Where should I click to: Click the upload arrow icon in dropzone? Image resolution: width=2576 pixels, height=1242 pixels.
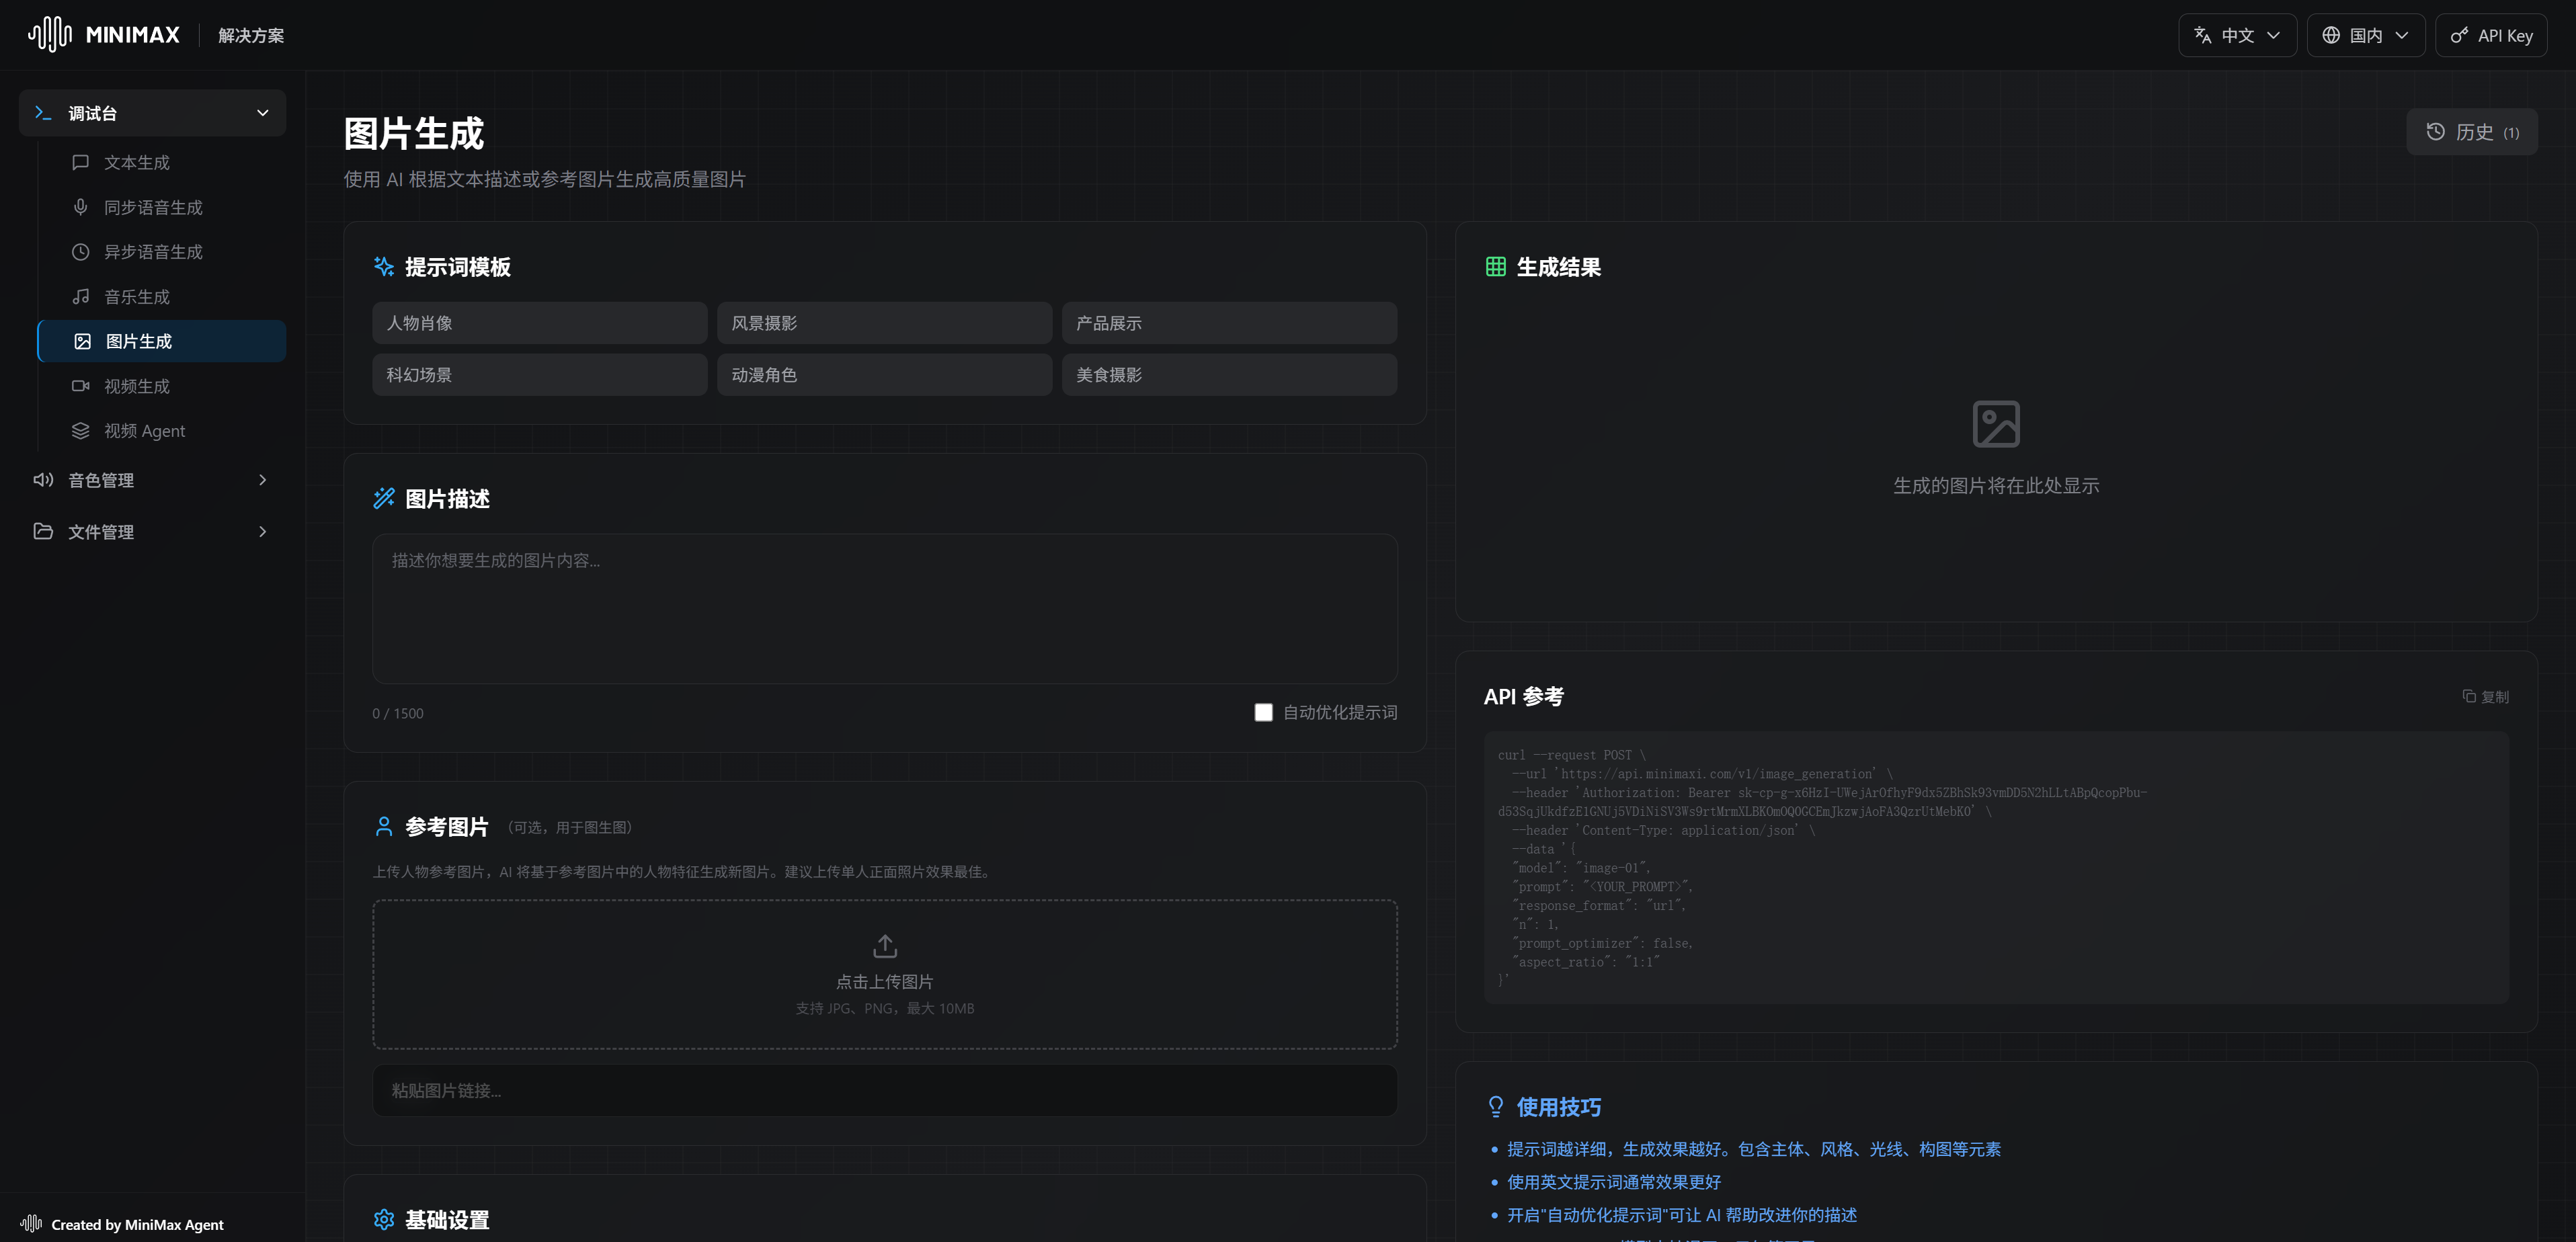(x=885, y=945)
